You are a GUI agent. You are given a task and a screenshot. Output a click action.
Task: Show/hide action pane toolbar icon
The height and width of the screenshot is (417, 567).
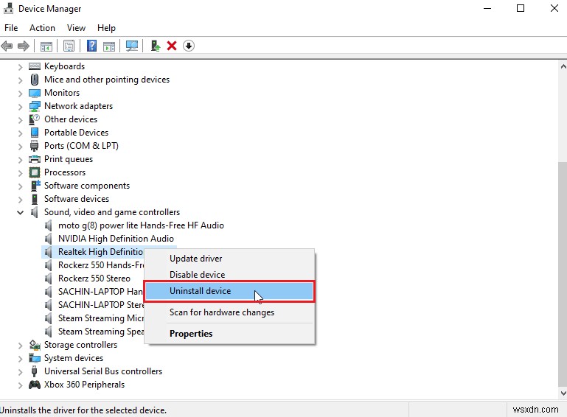(x=109, y=46)
